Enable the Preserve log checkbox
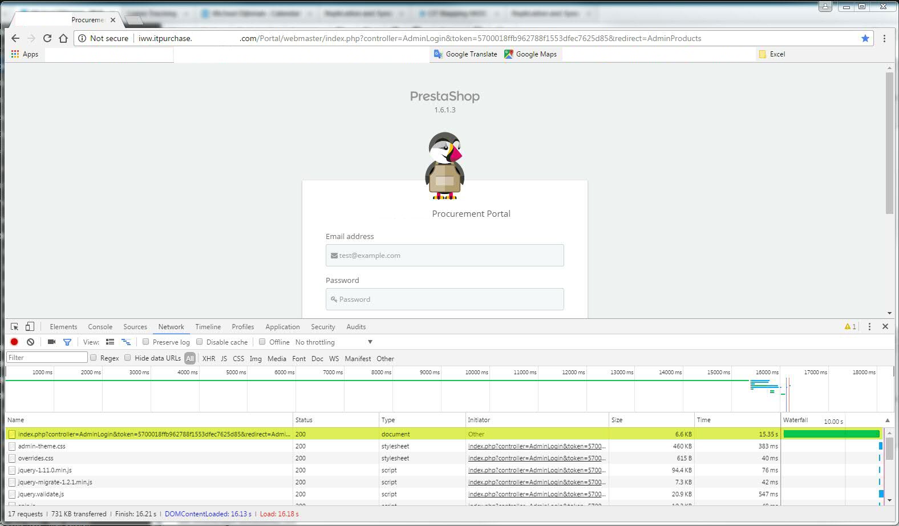 click(x=145, y=342)
